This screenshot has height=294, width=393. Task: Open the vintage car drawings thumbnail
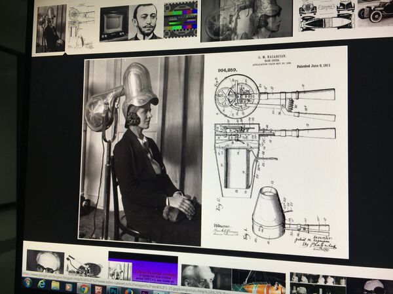(317, 14)
